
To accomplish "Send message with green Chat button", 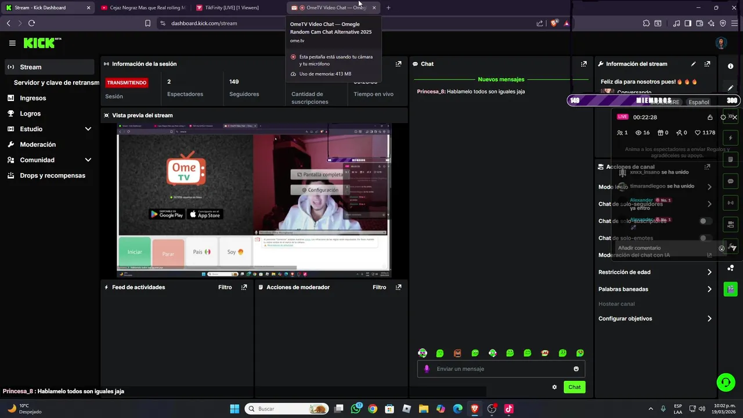I will [x=574, y=387].
